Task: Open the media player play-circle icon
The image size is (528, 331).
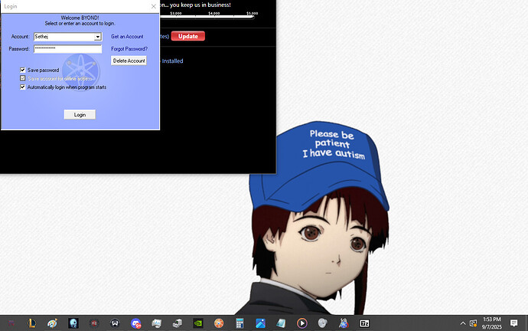Action: (x=302, y=323)
